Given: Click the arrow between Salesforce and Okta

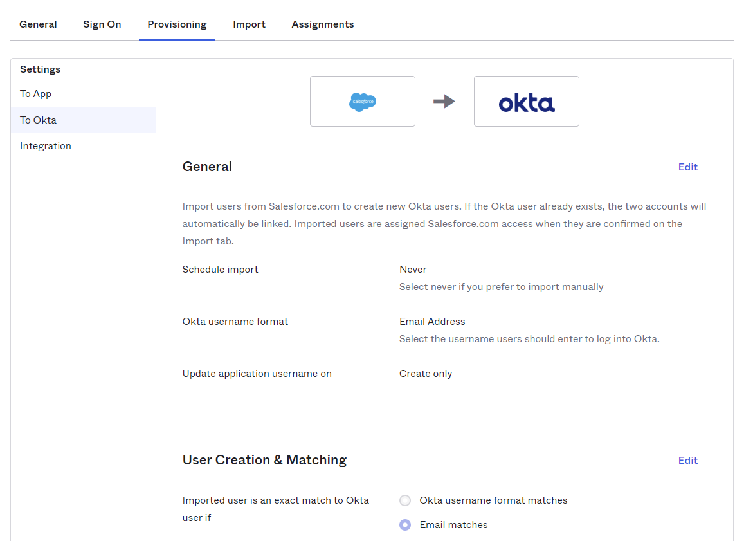Looking at the screenshot, I should (x=444, y=102).
